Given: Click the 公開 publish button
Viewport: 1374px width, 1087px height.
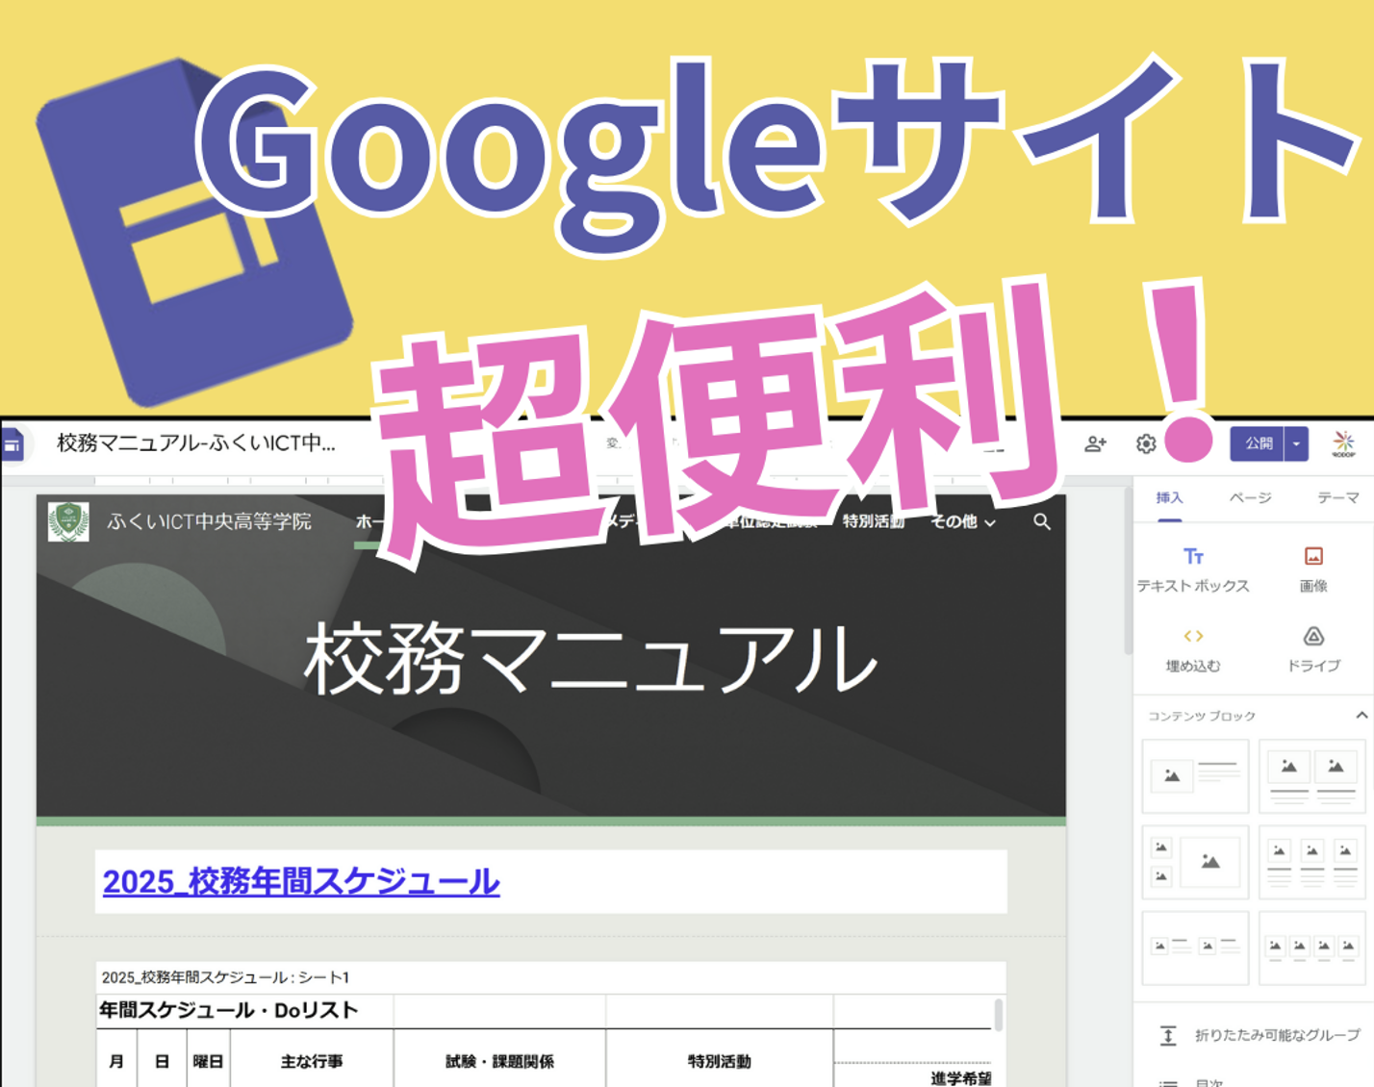Looking at the screenshot, I should (x=1258, y=443).
